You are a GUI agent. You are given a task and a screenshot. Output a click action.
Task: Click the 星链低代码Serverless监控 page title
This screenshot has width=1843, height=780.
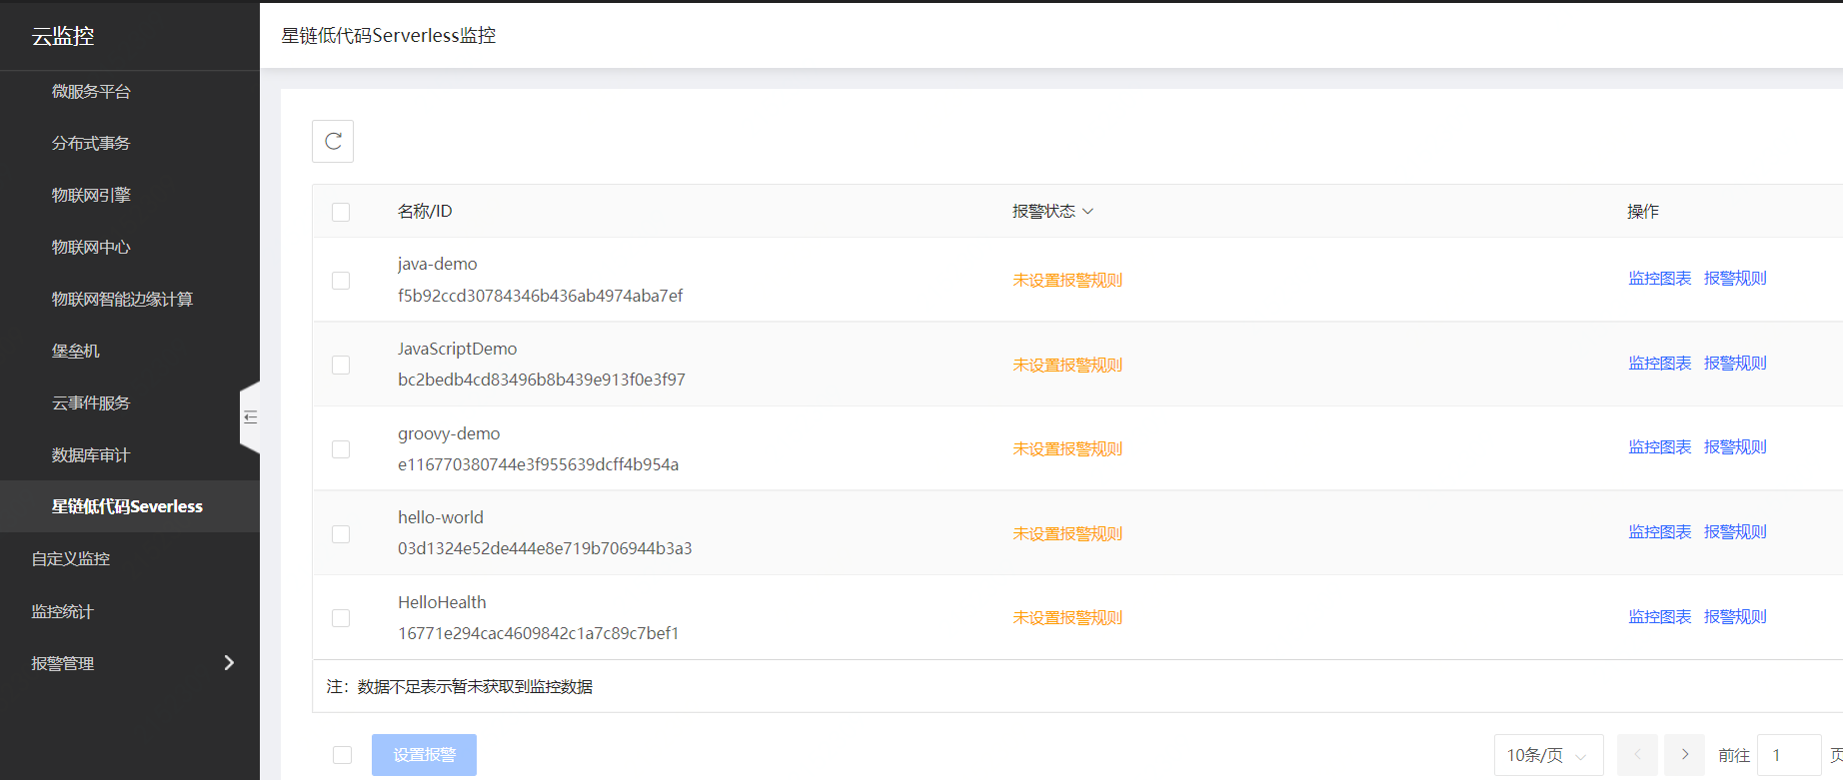click(x=389, y=36)
